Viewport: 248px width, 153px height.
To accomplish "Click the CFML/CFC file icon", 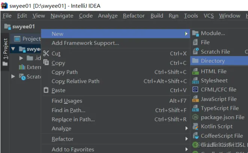I will point(195,89).
